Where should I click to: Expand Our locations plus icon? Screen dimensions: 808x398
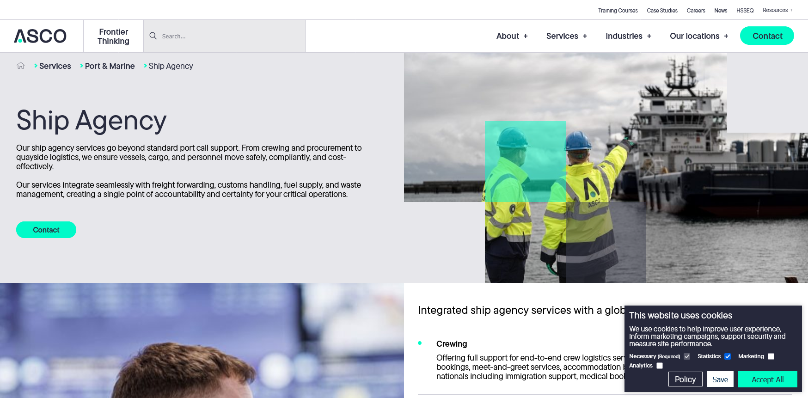coord(726,36)
